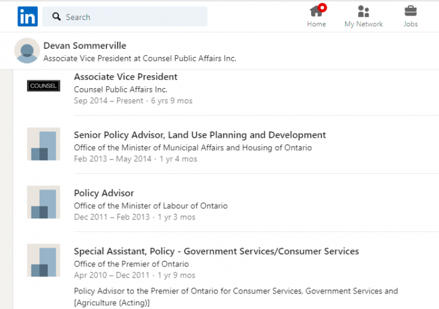439x309 pixels.
Task: Open Associate Vice President position title
Action: coord(125,77)
